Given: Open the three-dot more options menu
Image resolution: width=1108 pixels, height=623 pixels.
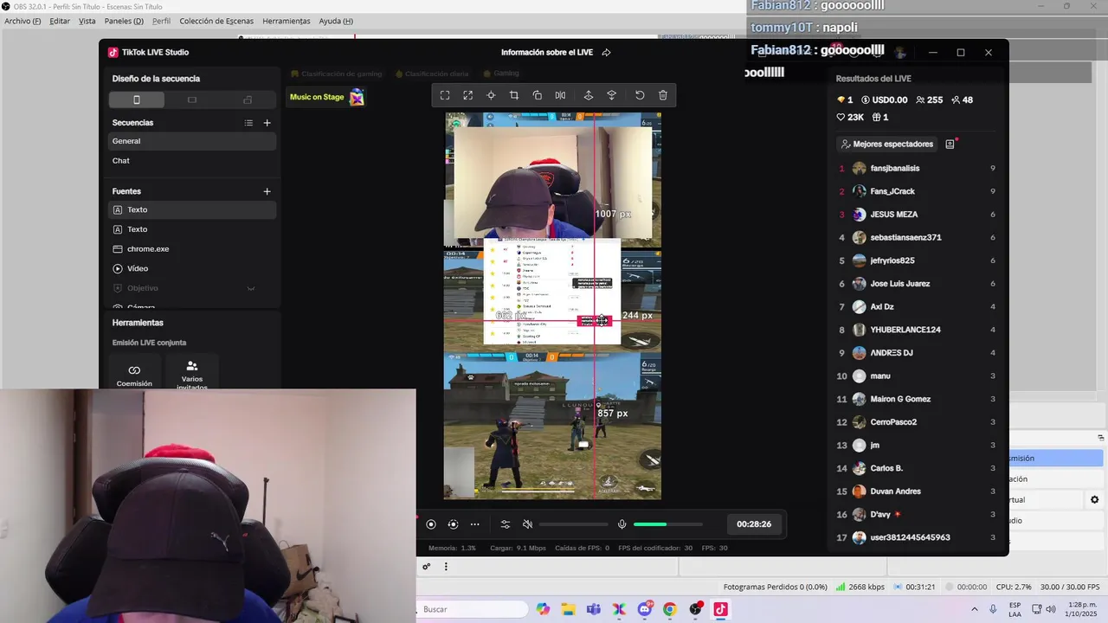Looking at the screenshot, I should (474, 524).
